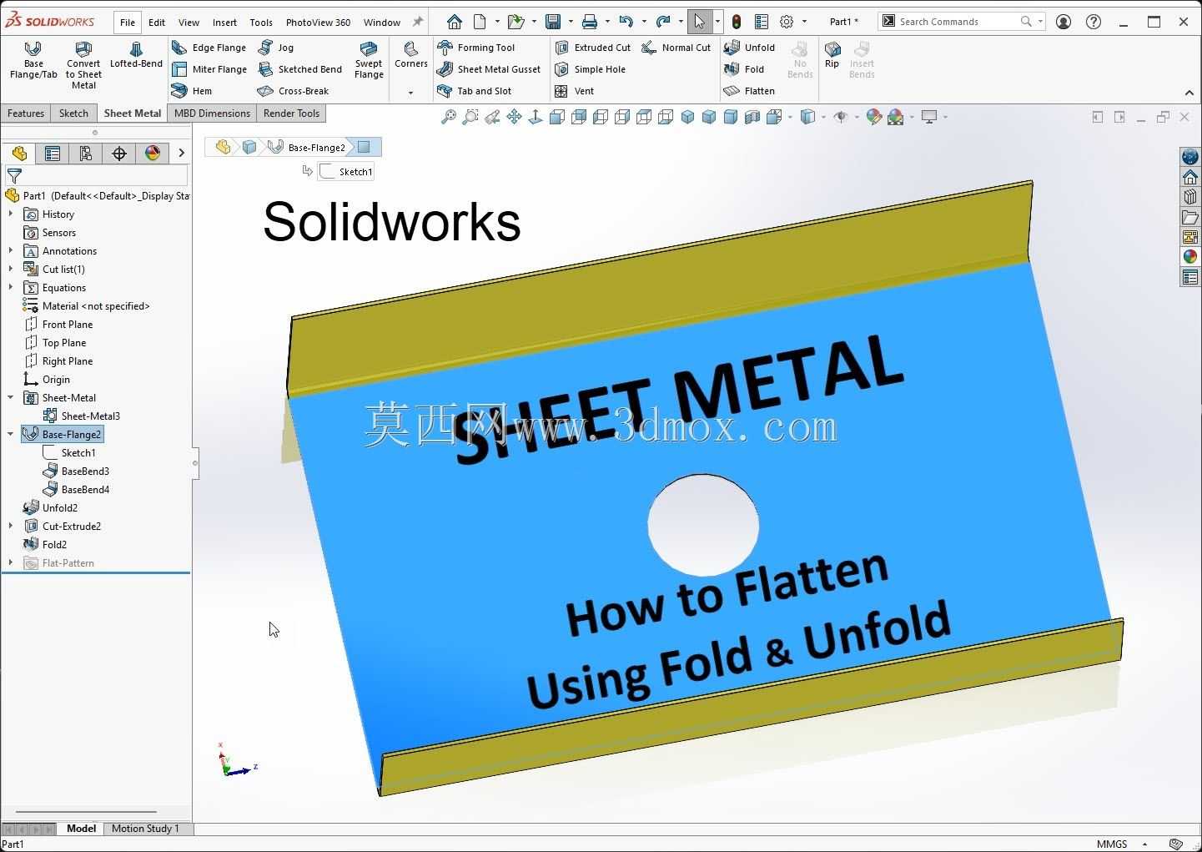This screenshot has width=1202, height=852.
Task: Expand the History tree node
Action: click(x=11, y=214)
